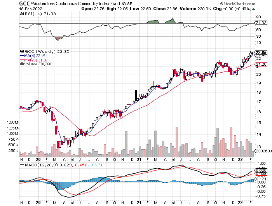Click the 1.50M volume axis label
The width and height of the screenshot is (272, 206).
12,122
